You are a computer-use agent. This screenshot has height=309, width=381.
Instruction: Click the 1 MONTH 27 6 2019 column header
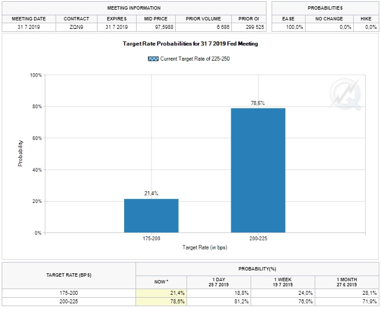click(347, 282)
